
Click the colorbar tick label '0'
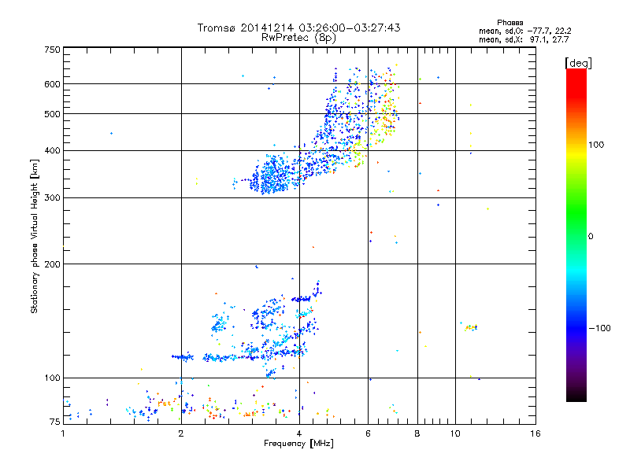(x=591, y=237)
